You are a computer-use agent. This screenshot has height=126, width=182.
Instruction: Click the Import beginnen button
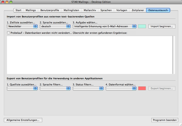(162, 26)
